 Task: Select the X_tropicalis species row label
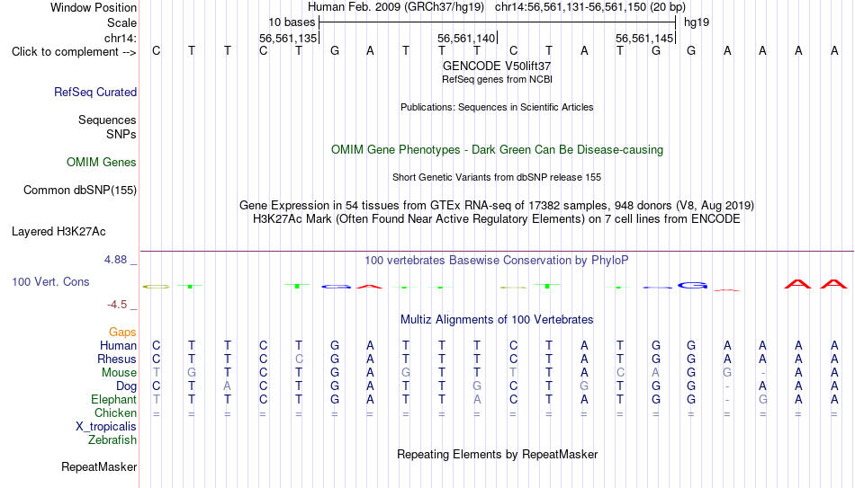coord(106,427)
